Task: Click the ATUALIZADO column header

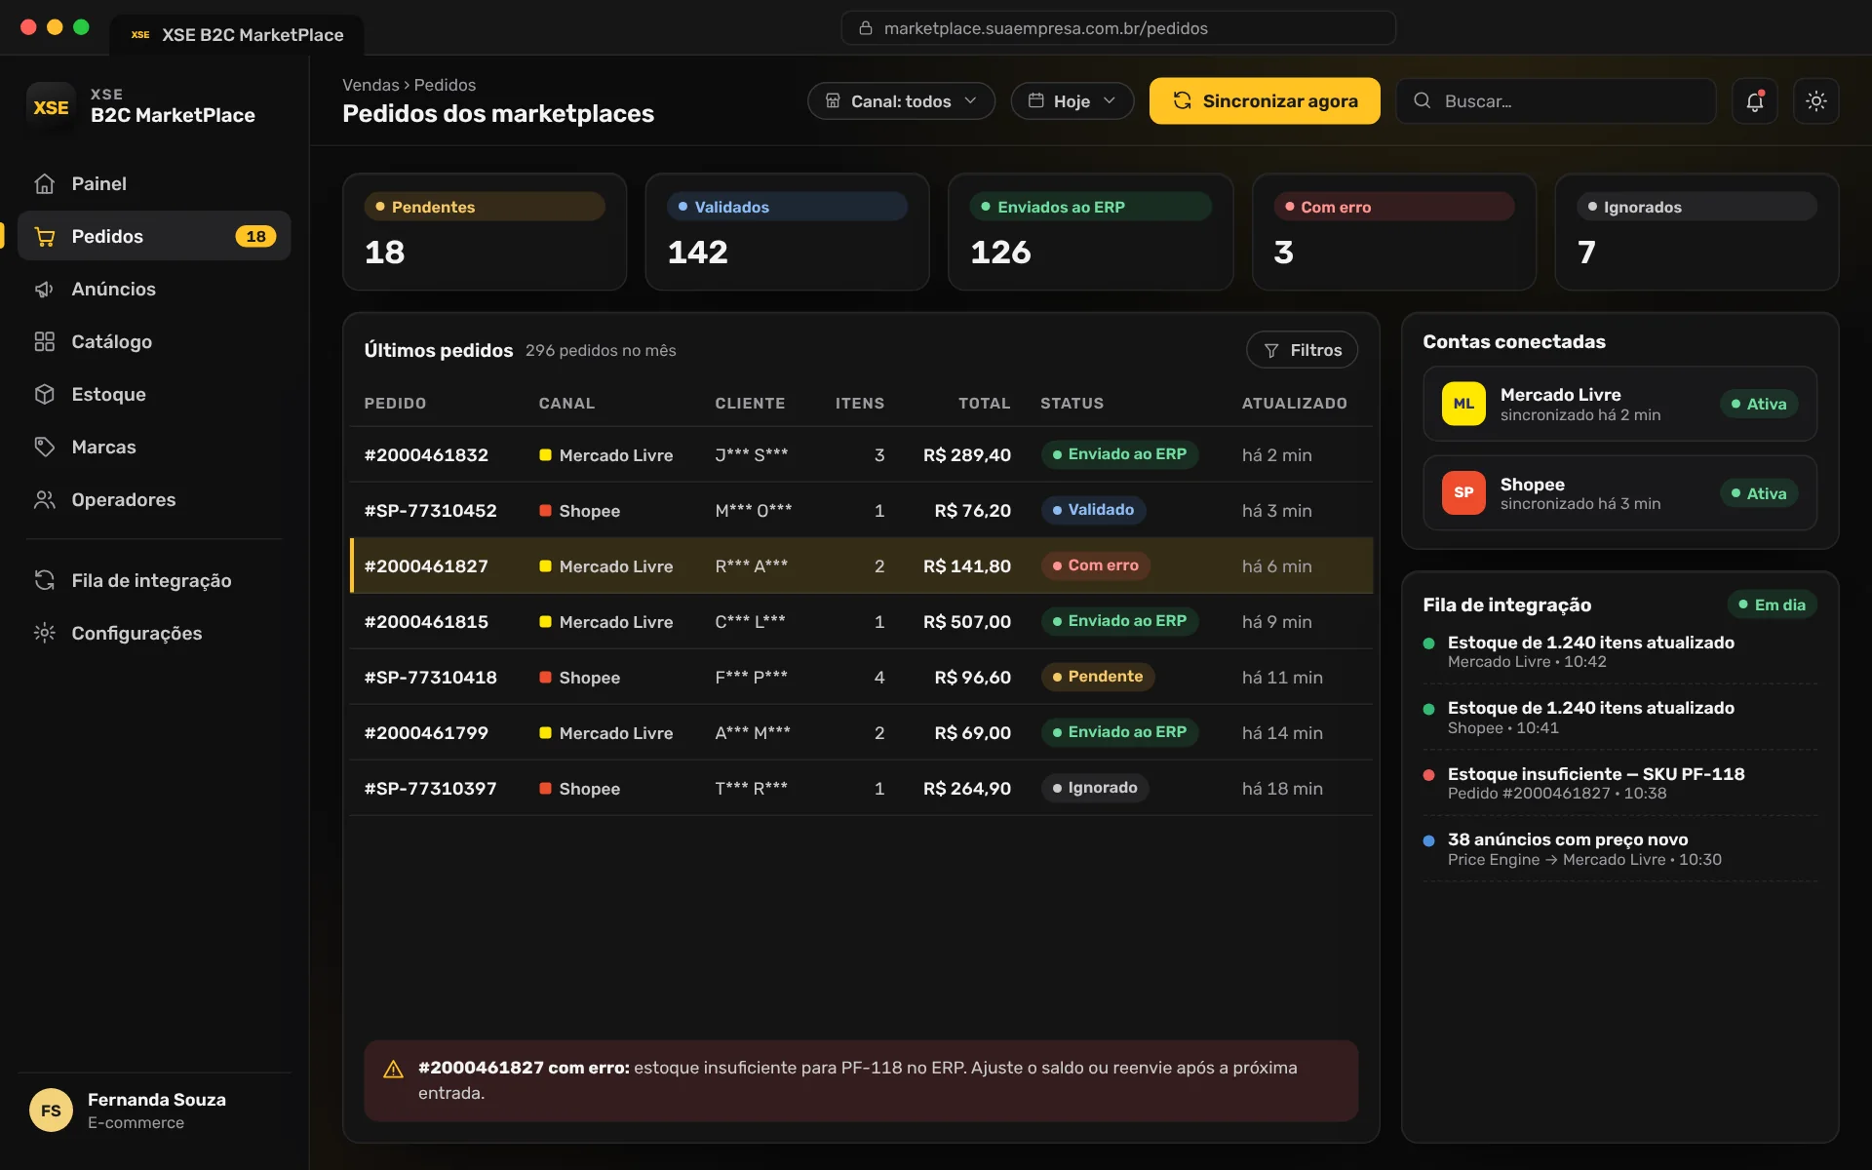Action: tap(1294, 404)
